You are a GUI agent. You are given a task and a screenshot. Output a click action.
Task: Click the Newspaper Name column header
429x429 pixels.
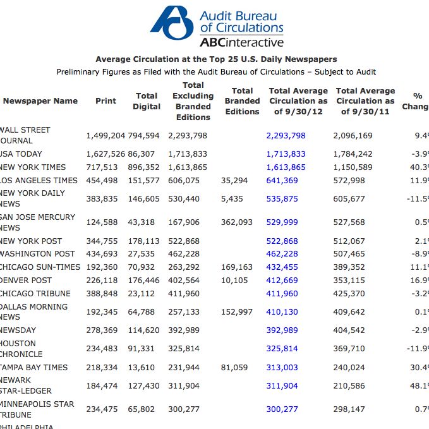[x=40, y=100]
